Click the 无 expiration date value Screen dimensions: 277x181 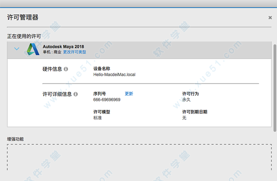pyautogui.click(x=184, y=118)
